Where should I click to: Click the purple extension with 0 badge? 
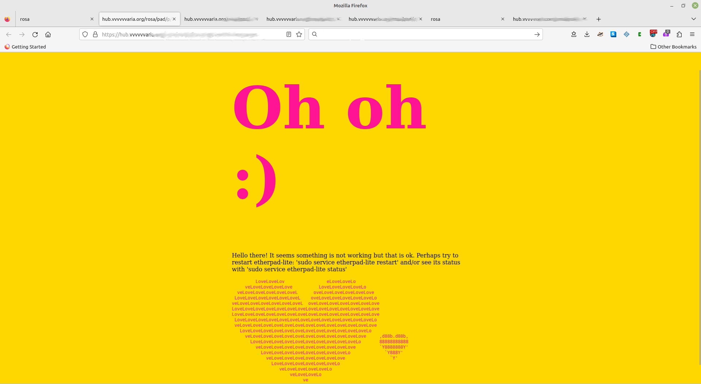pyautogui.click(x=666, y=34)
